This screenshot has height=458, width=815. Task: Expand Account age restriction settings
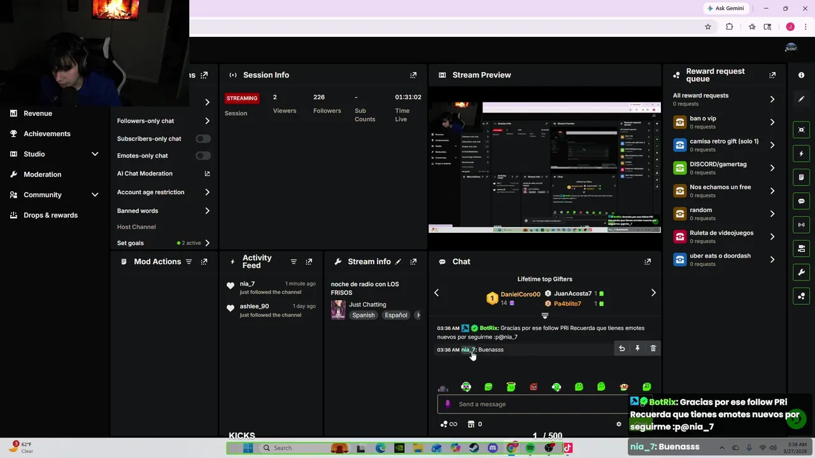[x=207, y=192]
